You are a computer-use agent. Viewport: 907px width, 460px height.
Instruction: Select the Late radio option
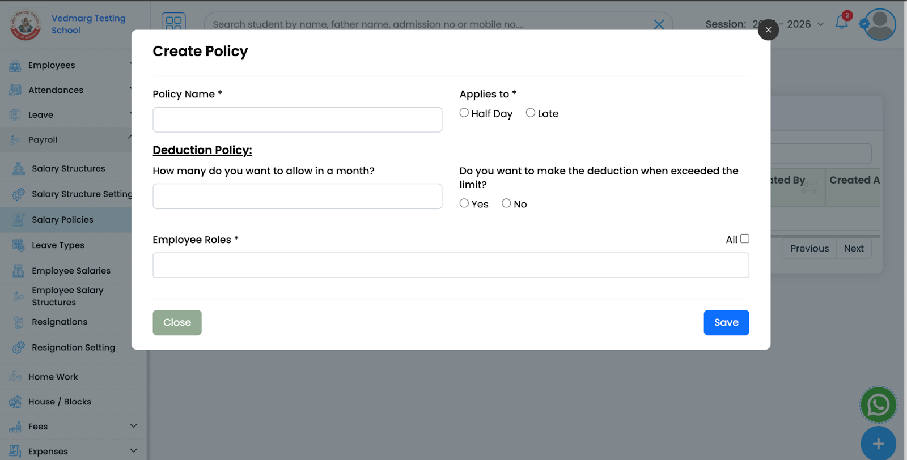coord(531,113)
